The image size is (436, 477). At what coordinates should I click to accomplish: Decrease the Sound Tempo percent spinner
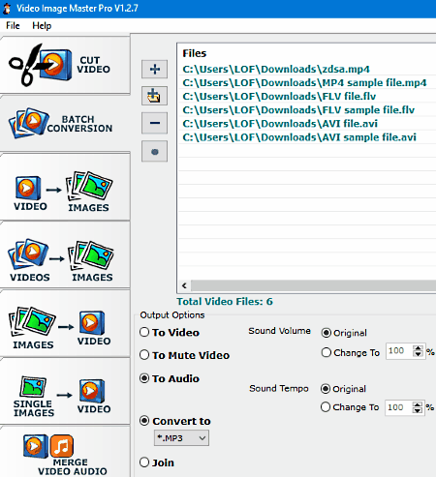pos(418,410)
